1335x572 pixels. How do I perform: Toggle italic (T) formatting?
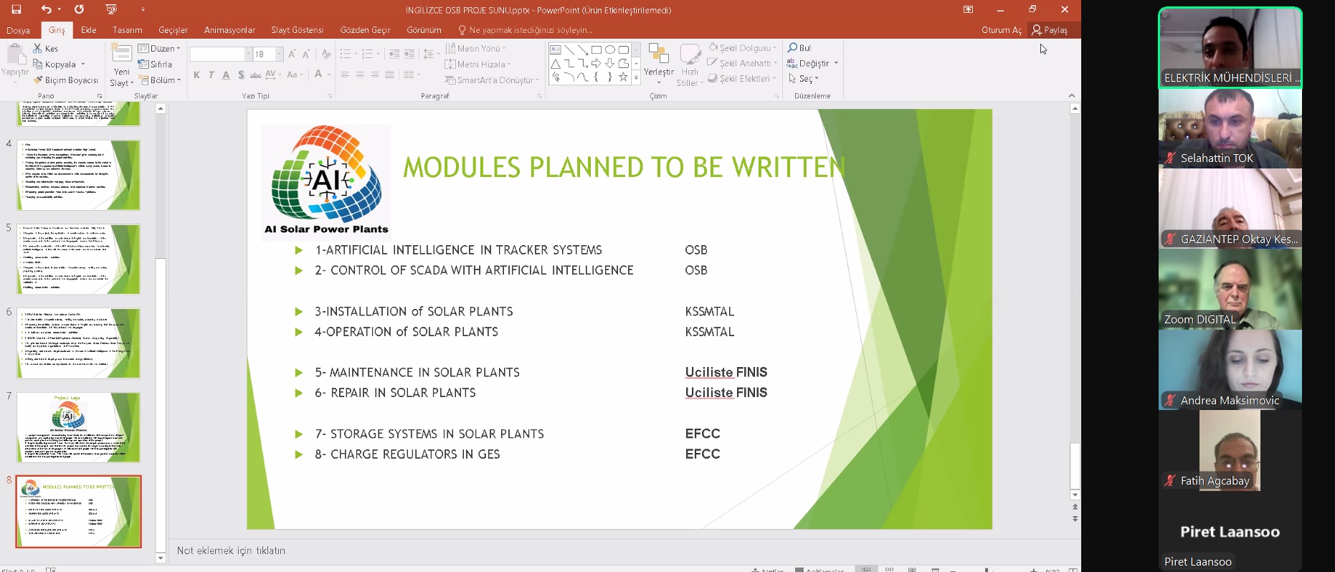212,75
